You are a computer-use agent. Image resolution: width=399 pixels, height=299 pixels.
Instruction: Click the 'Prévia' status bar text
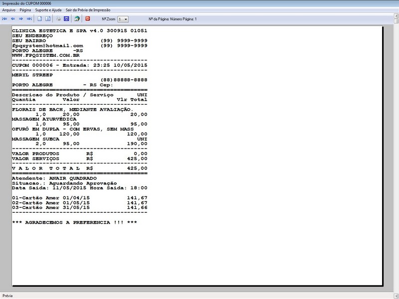[7, 296]
